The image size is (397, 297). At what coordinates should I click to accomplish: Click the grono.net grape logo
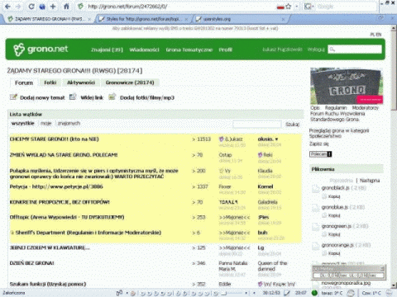41,49
